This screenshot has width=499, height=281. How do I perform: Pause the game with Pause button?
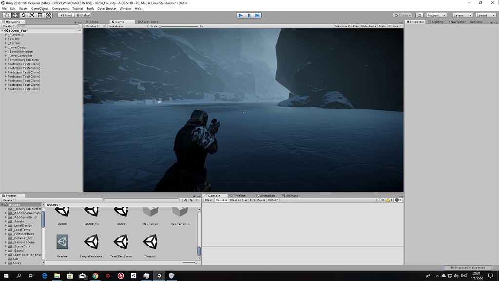coord(249,15)
